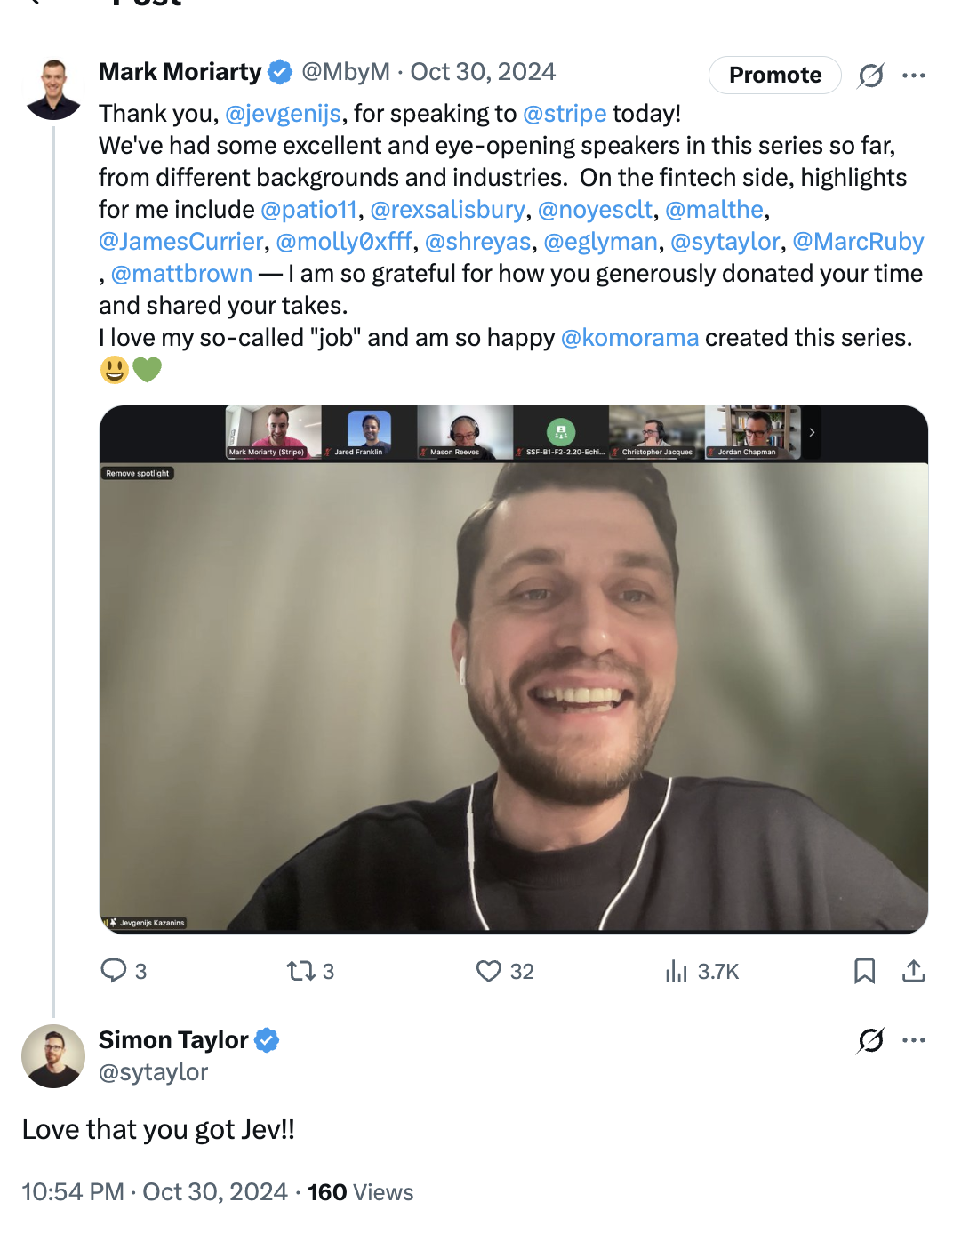Open the @stripe mention link

click(565, 114)
